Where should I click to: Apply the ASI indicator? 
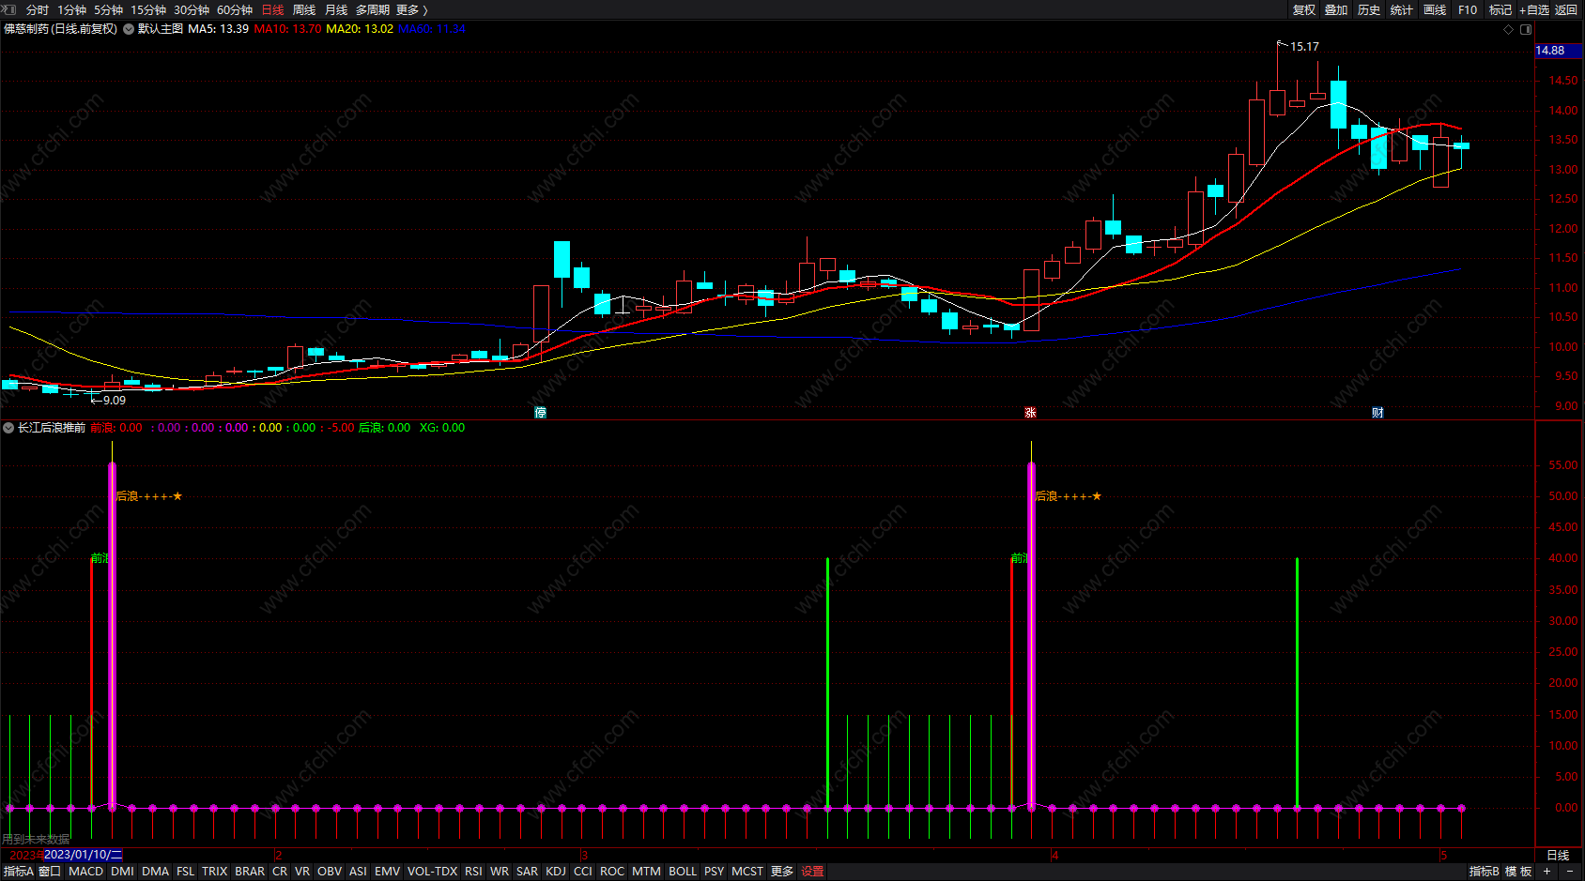[358, 872]
